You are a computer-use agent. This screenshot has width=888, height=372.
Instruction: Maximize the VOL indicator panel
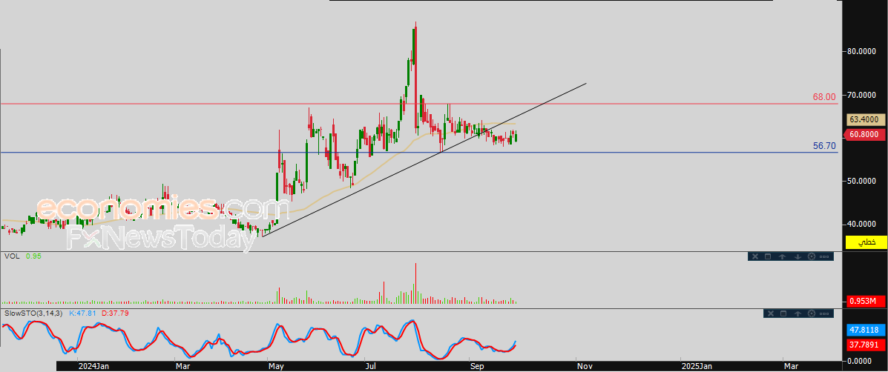tap(768, 256)
